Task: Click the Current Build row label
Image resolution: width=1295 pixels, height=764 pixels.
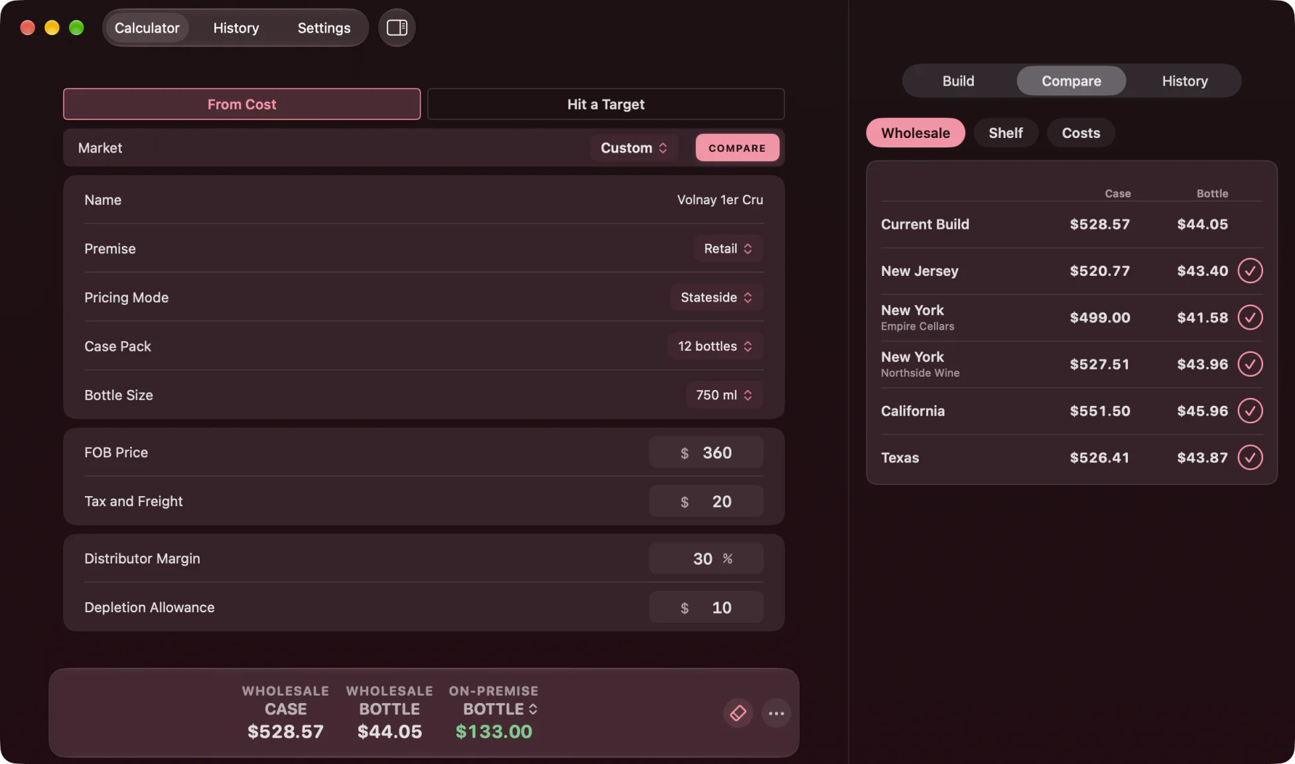Action: pos(925,224)
